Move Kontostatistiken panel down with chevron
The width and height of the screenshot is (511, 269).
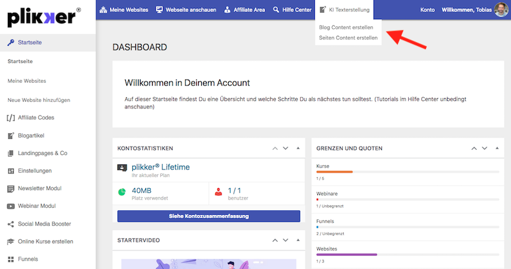point(286,149)
